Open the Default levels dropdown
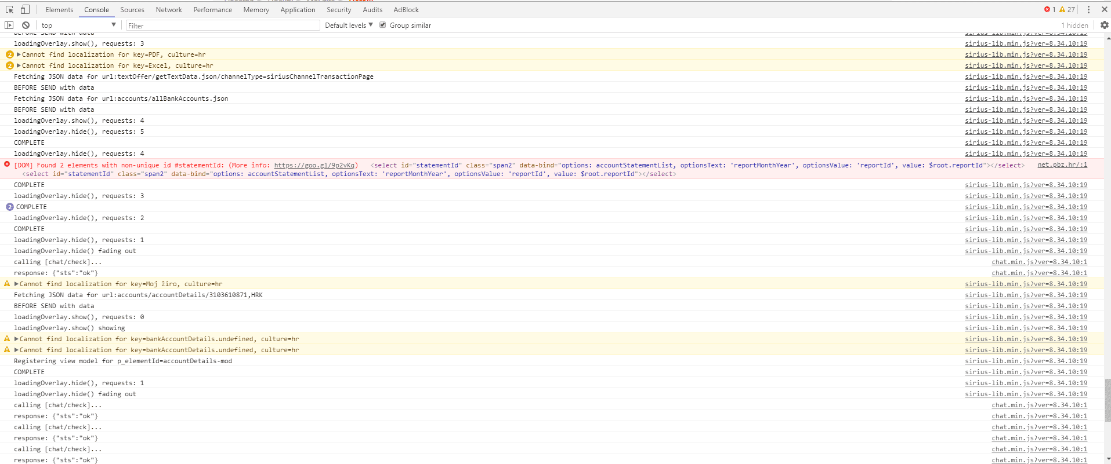The height and width of the screenshot is (464, 1111). (349, 25)
